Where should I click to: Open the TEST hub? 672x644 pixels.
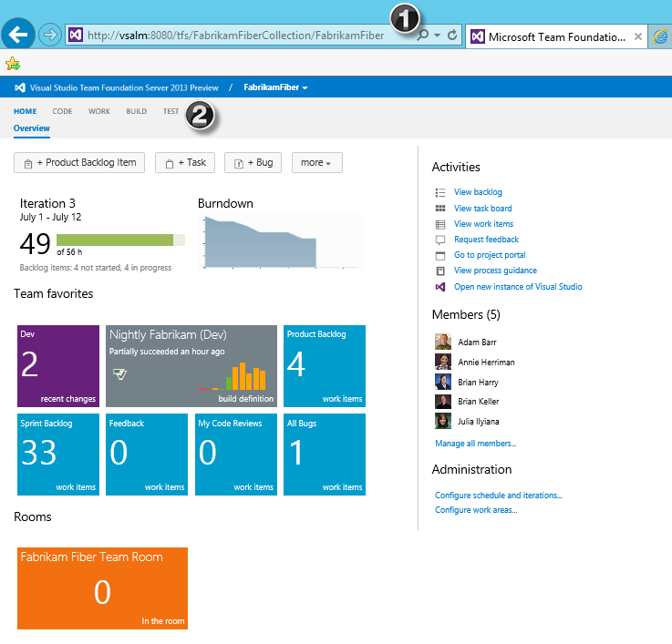(x=171, y=111)
